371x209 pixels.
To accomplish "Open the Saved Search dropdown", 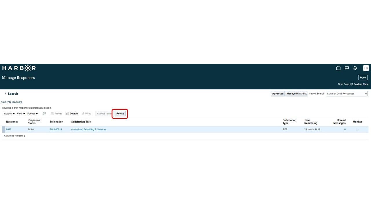I will pos(347,93).
